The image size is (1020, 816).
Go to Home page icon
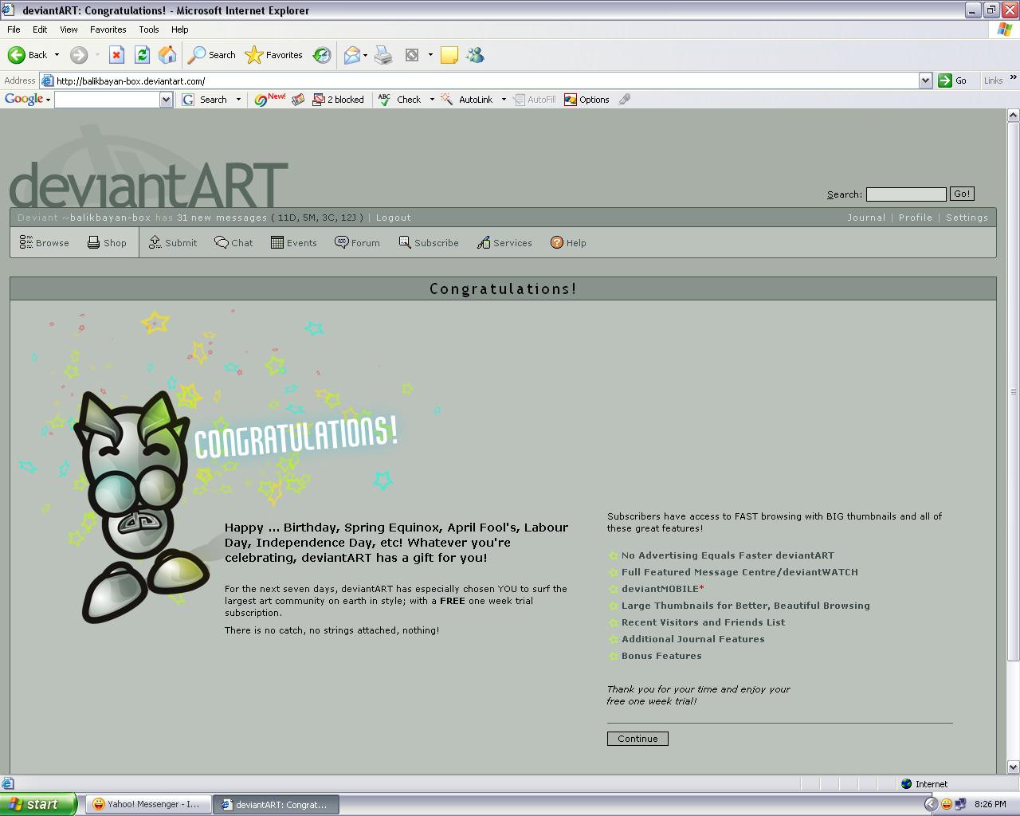click(167, 55)
